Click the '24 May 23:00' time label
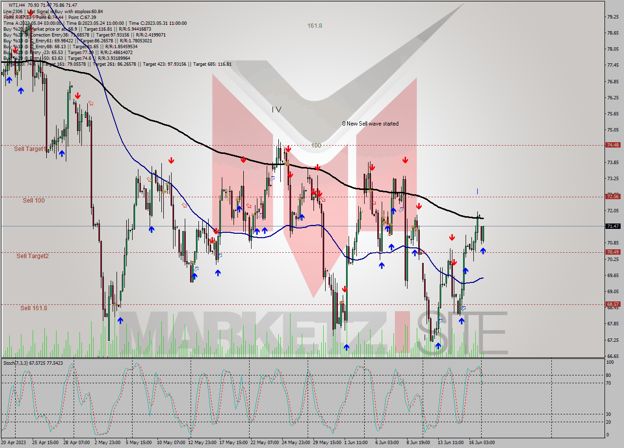 (295, 443)
